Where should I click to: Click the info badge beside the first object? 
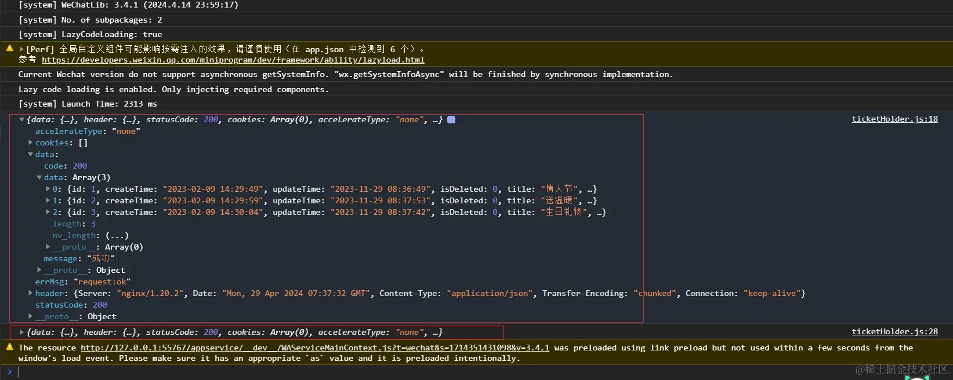[451, 119]
